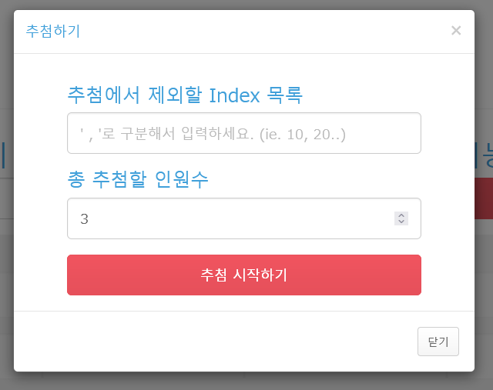
Task: Click the blank header area right of 추첨하기
Action: tap(265, 32)
